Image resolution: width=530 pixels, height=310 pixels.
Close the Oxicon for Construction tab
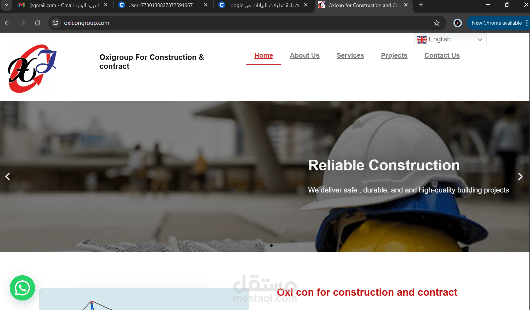pos(406,5)
